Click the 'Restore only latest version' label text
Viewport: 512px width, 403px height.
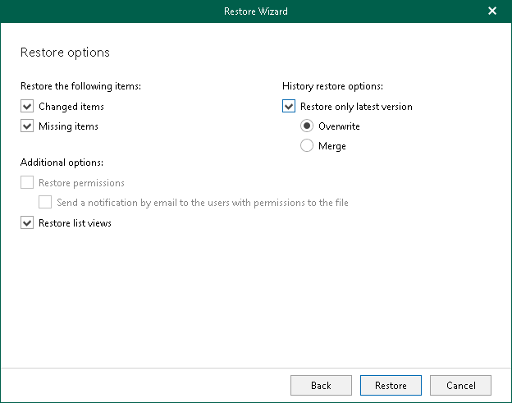point(356,107)
